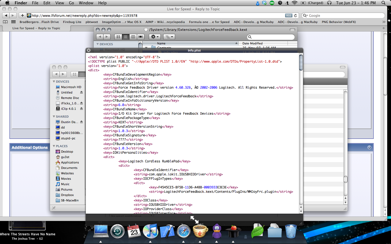
Task: Launch Coda green leaf icon in the Dock
Action: (x=257, y=231)
